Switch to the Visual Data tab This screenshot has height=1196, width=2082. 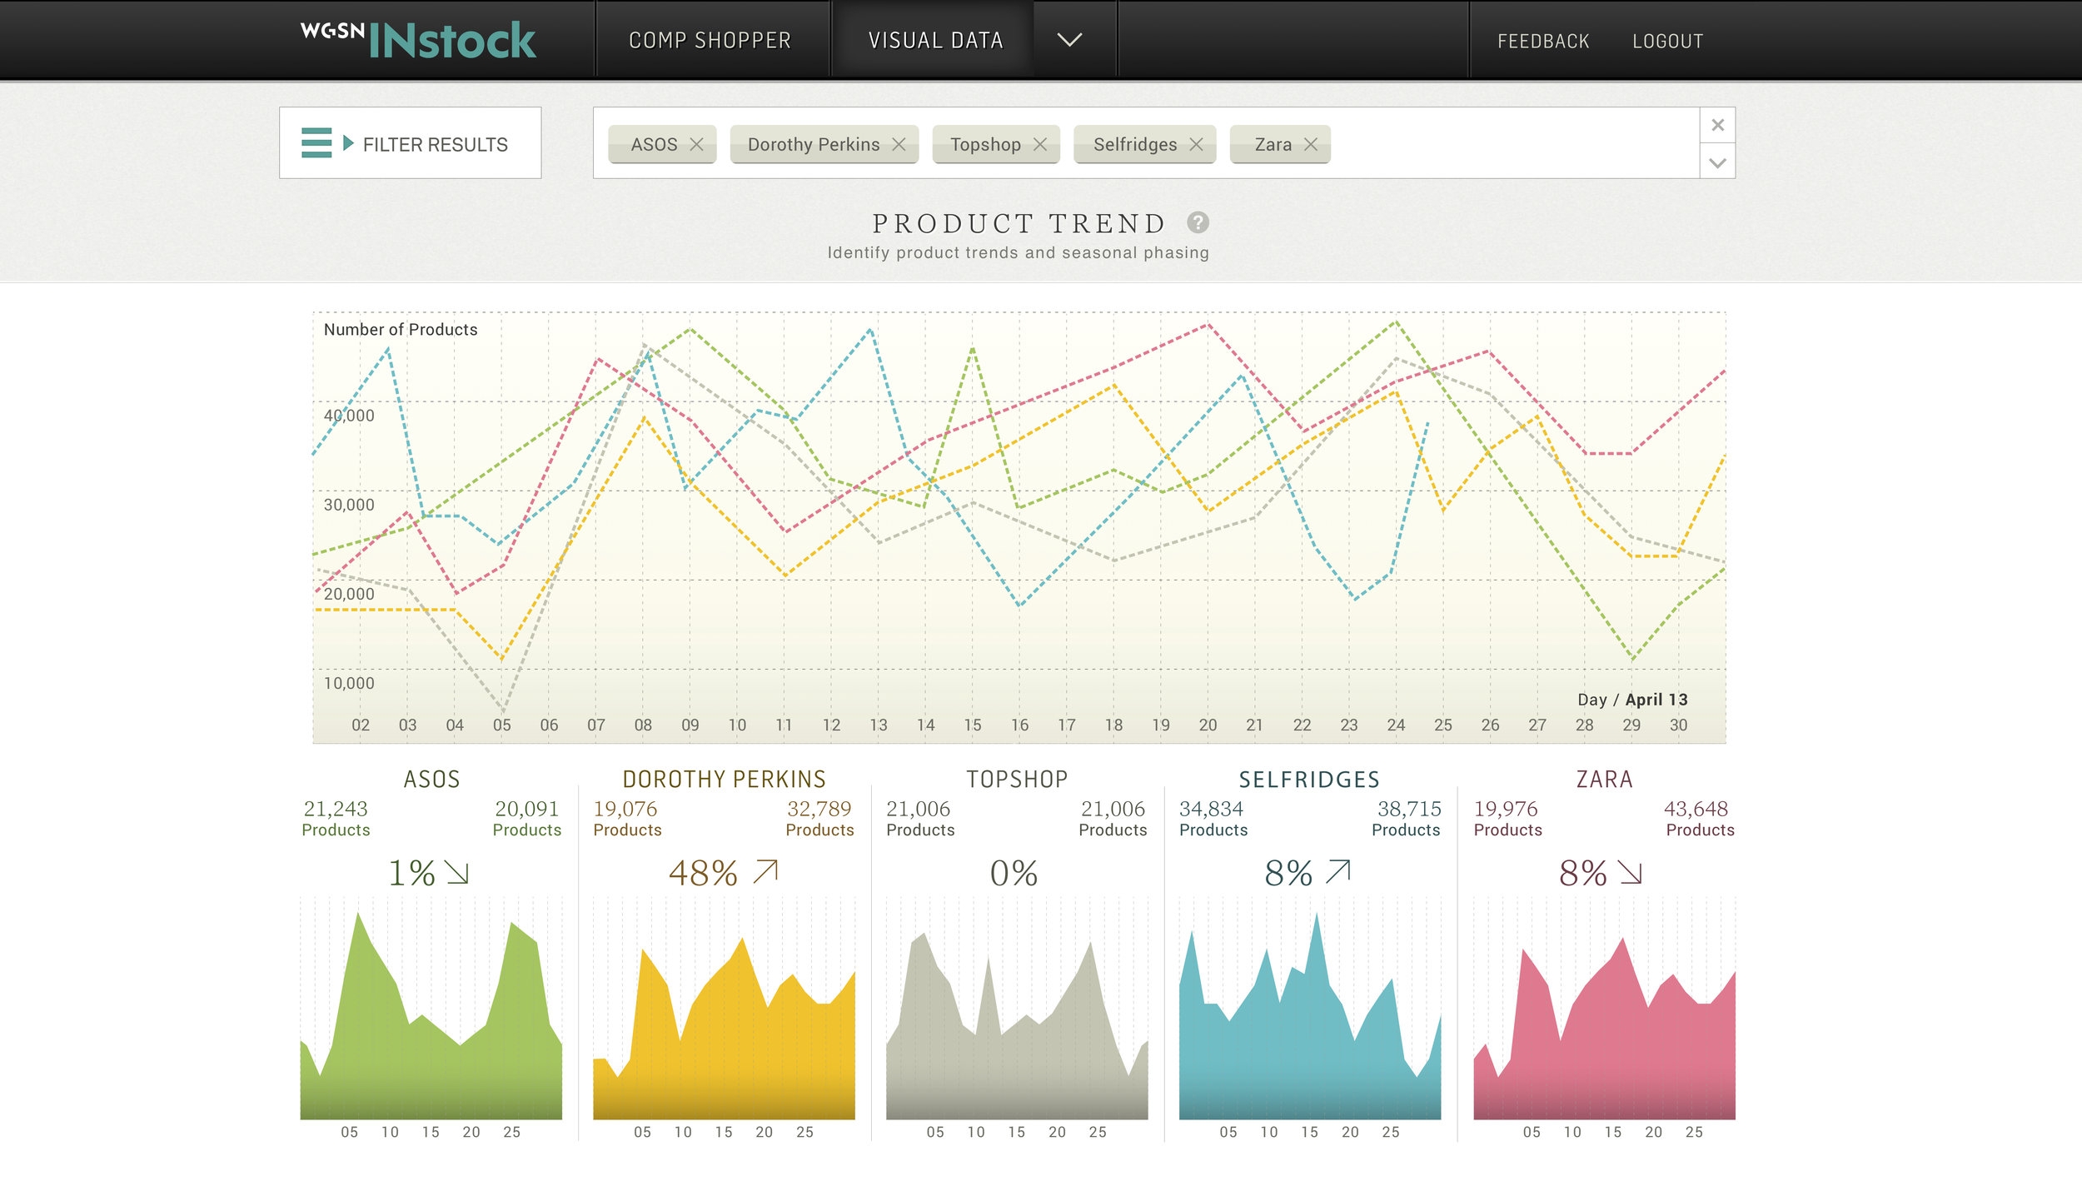coord(935,41)
